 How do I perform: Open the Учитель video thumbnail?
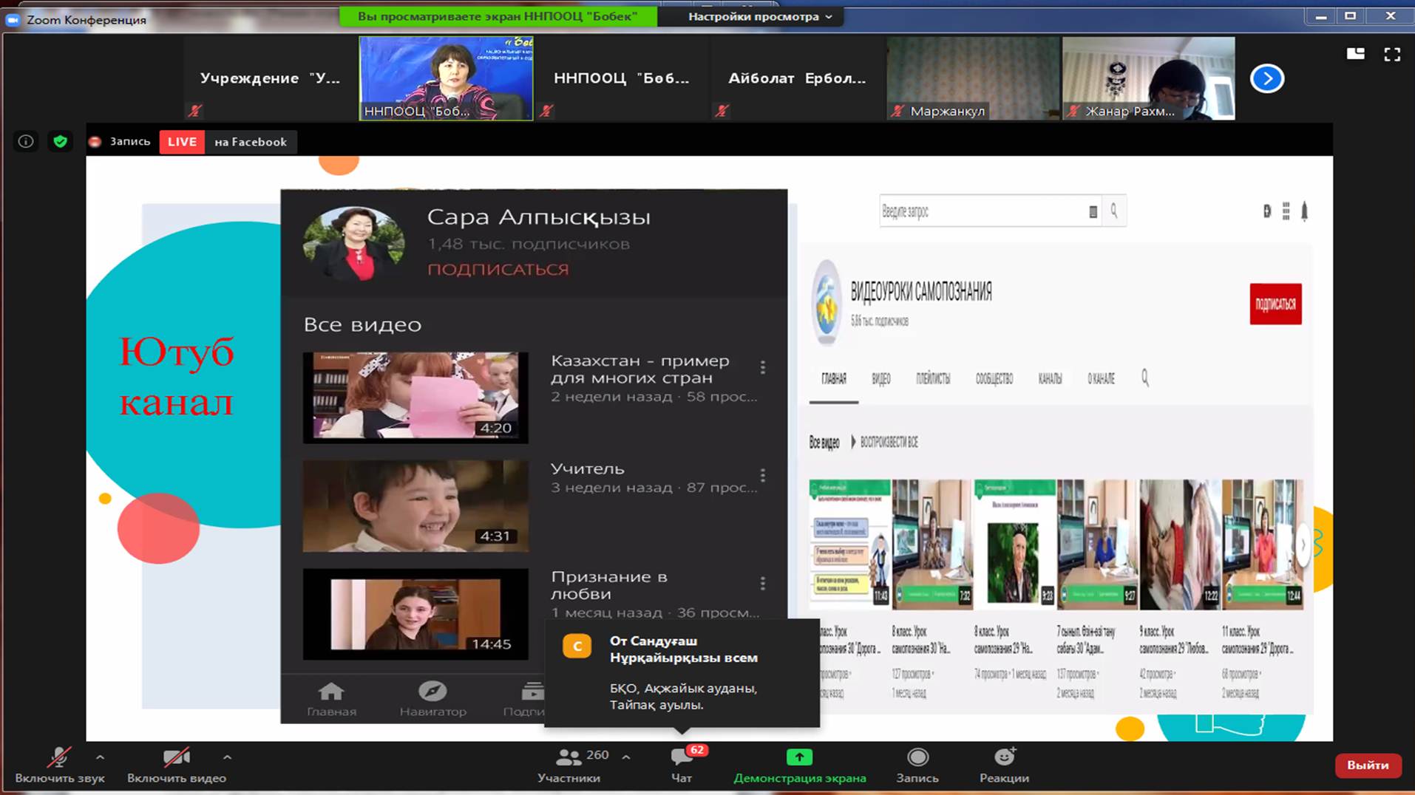415,506
